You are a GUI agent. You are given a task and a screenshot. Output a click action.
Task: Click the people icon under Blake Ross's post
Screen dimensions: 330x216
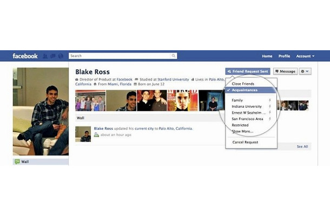(96, 134)
